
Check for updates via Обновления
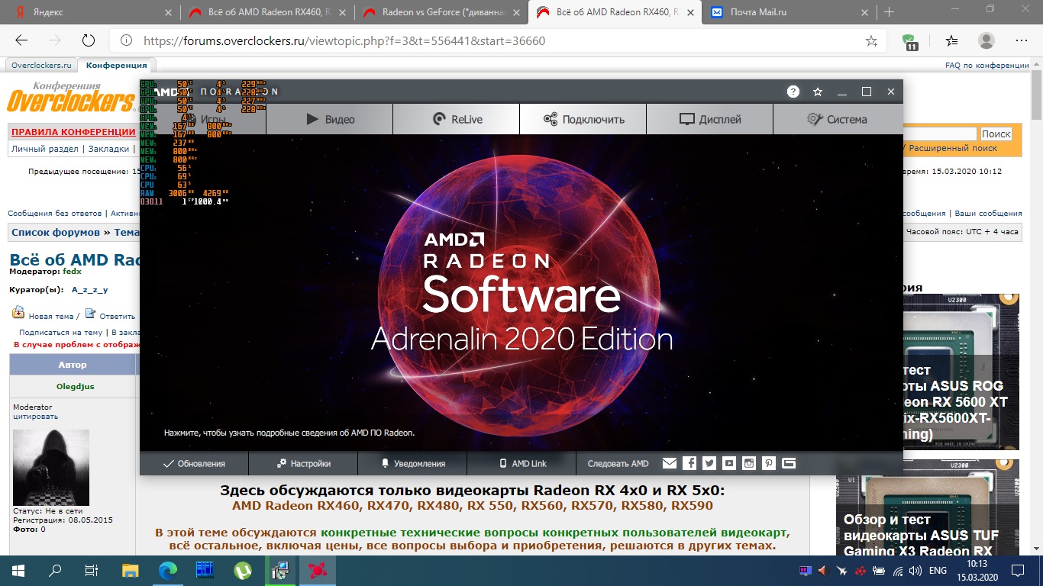click(x=194, y=463)
